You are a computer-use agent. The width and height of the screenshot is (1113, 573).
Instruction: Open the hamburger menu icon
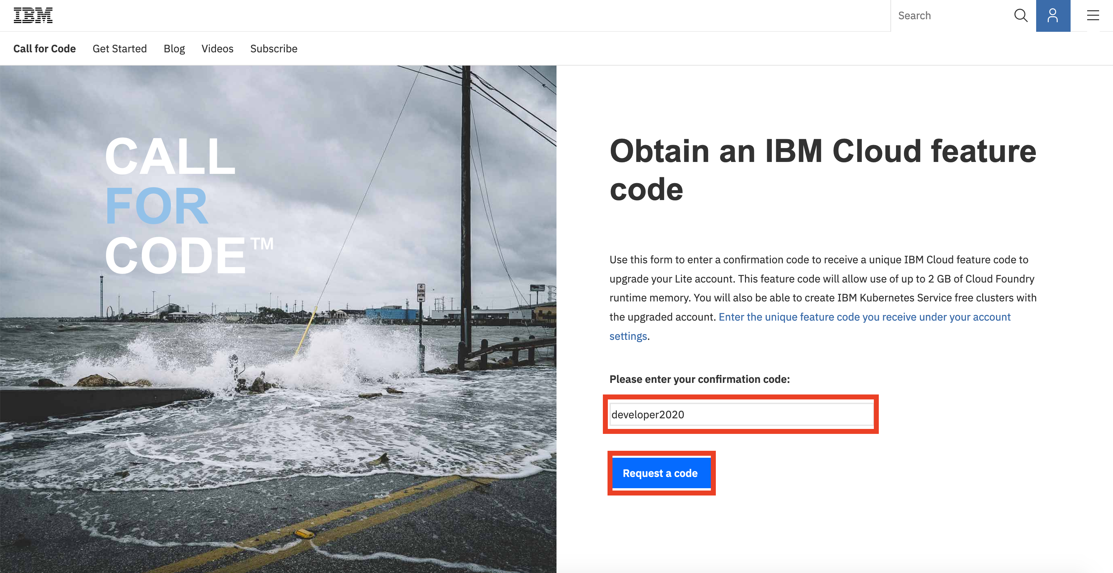1093,16
